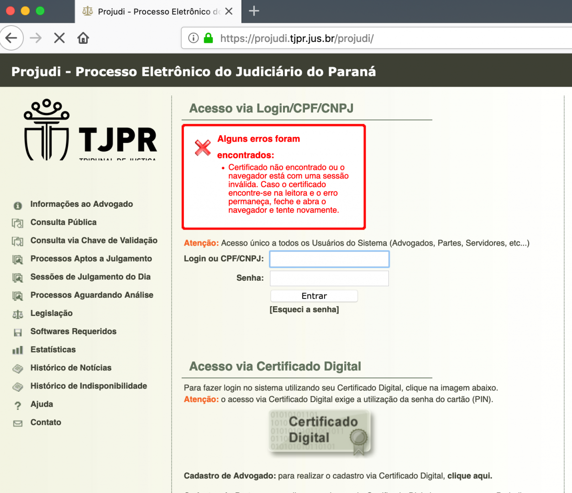Open the browser home page icon
The width and height of the screenshot is (572, 493).
pyautogui.click(x=83, y=38)
